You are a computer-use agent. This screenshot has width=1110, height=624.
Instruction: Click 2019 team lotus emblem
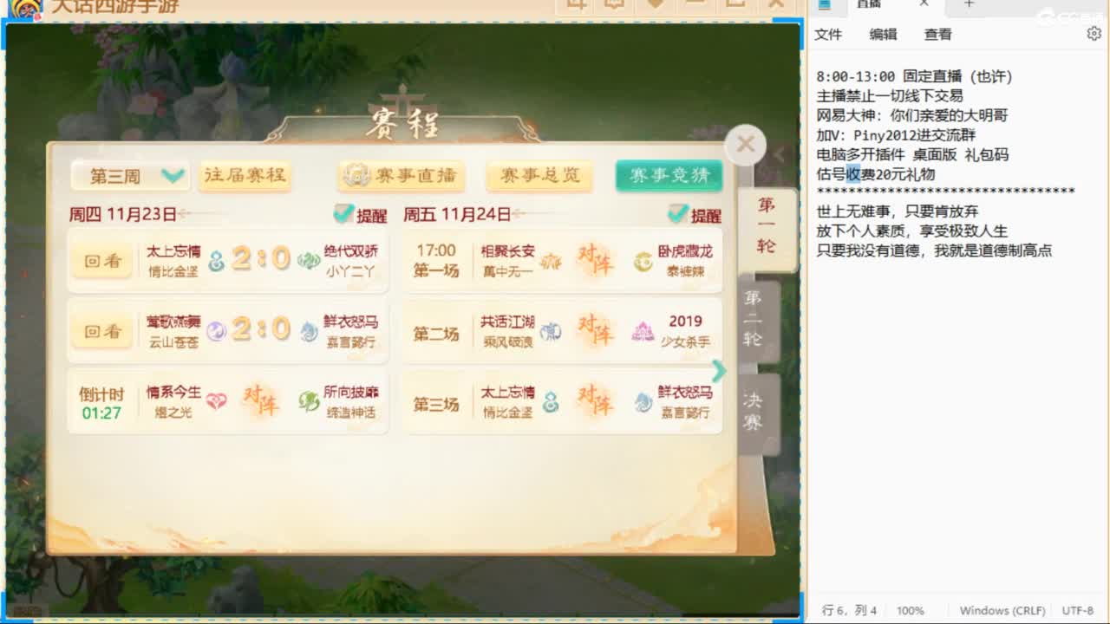pos(643,332)
